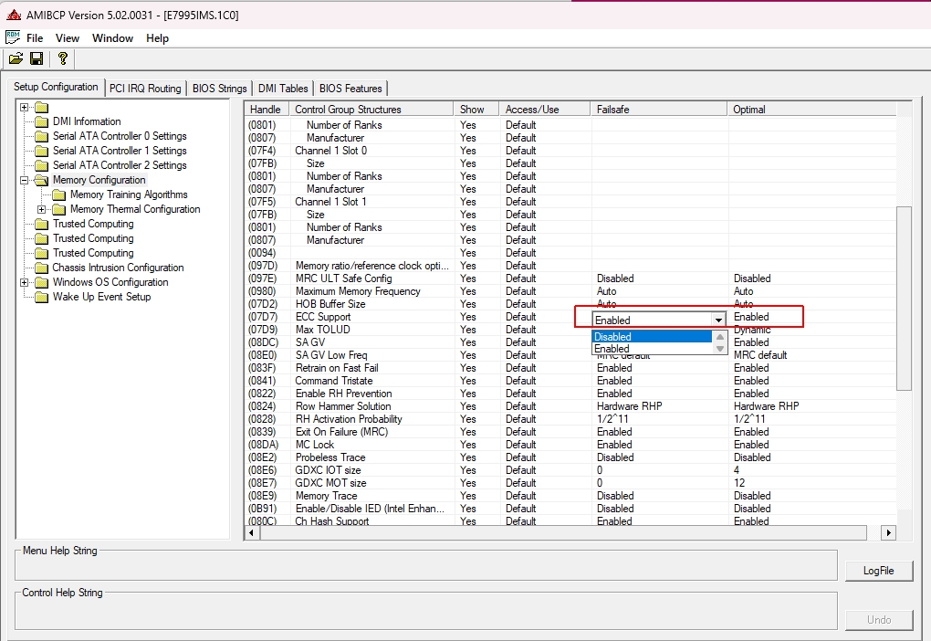
Task: Click the Windows OS Configuration folder icon
Action: click(42, 282)
